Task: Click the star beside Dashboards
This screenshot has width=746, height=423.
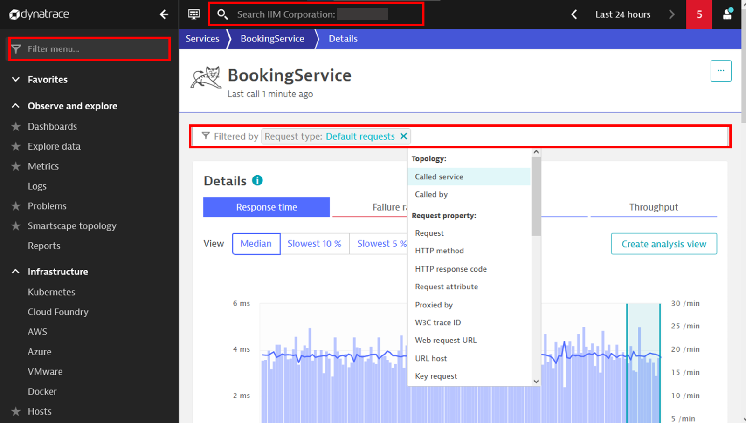Action: [x=16, y=127]
